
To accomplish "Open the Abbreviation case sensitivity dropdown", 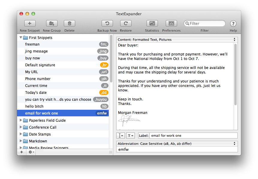I will 177,144.
